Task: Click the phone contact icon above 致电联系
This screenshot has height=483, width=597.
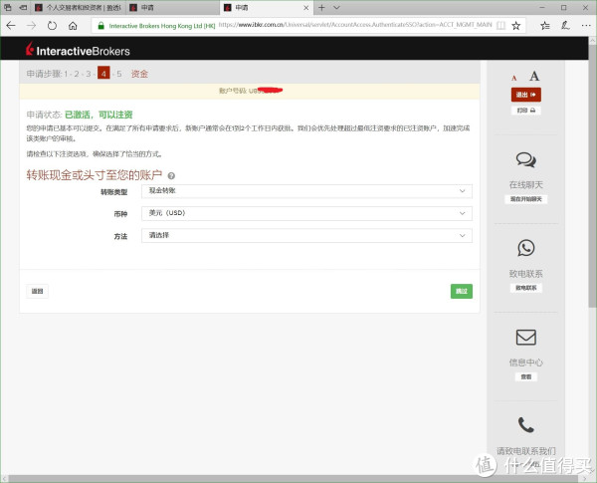Action: point(526,248)
